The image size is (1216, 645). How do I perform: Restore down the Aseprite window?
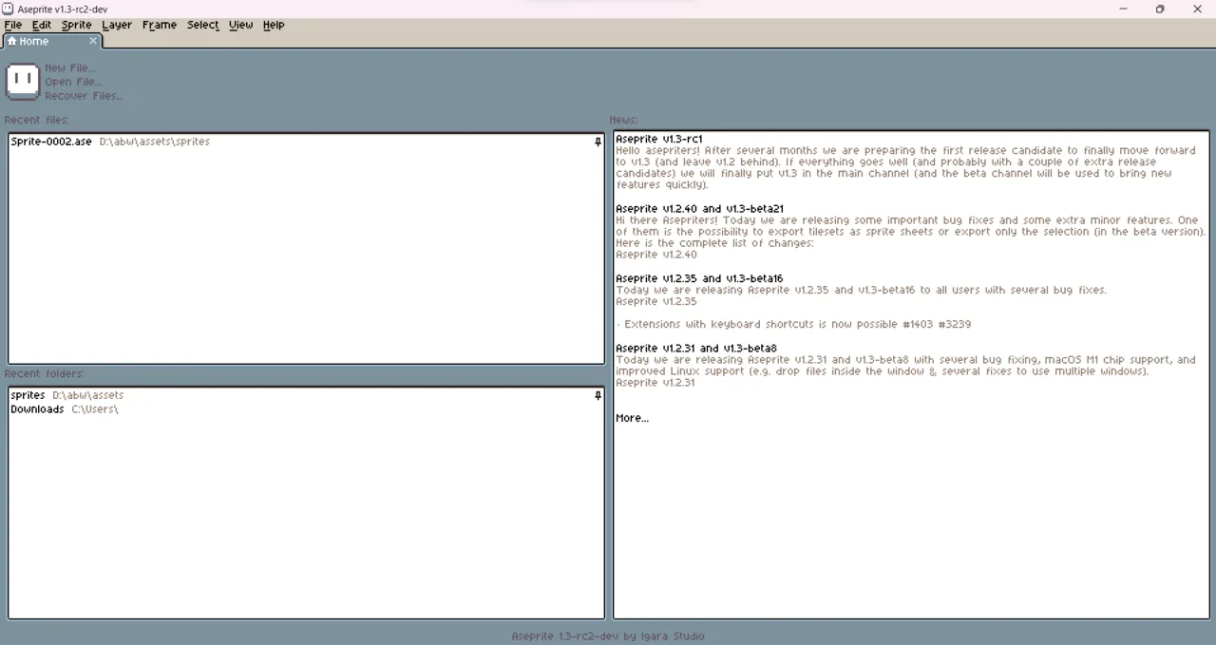click(1160, 9)
